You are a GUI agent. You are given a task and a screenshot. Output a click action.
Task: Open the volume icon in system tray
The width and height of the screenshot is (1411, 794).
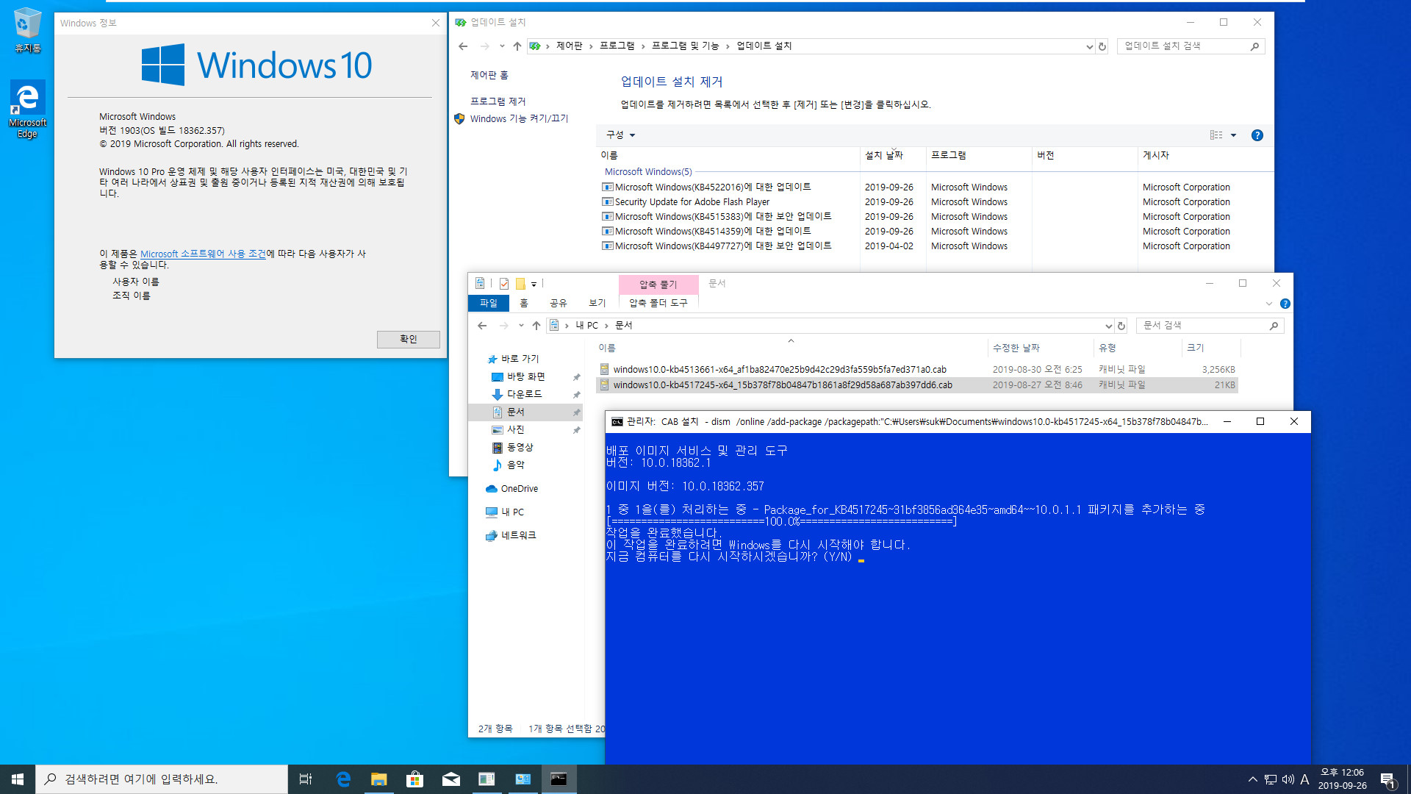coord(1288,779)
